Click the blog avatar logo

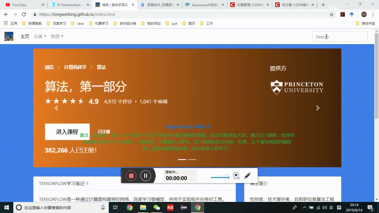(x=9, y=36)
